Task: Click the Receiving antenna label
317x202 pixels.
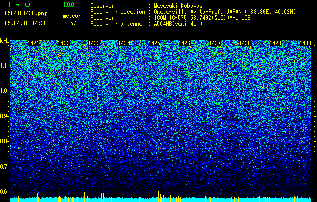Action: (116, 24)
